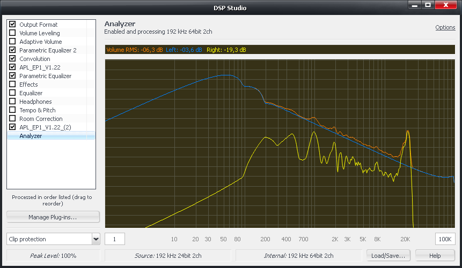Screen dimensions: 462x268
Task: Open the Analyzer Options link
Action: click(x=445, y=27)
